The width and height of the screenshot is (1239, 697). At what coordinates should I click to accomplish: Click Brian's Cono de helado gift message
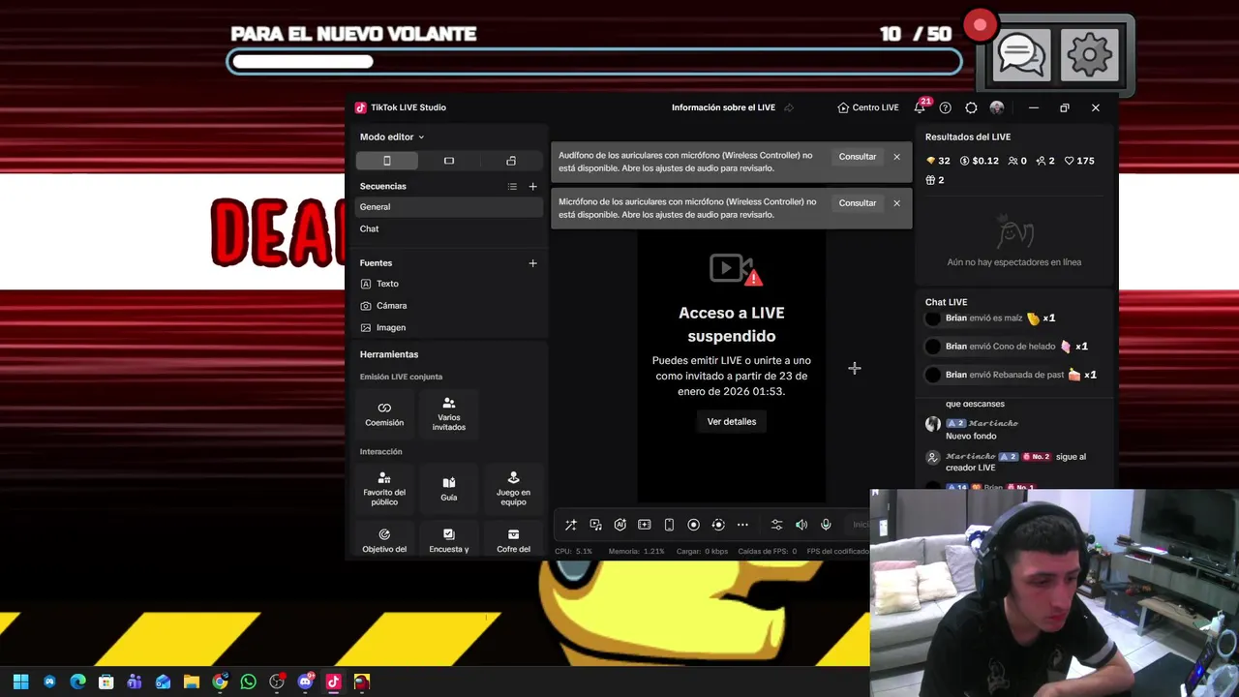click(x=1007, y=347)
